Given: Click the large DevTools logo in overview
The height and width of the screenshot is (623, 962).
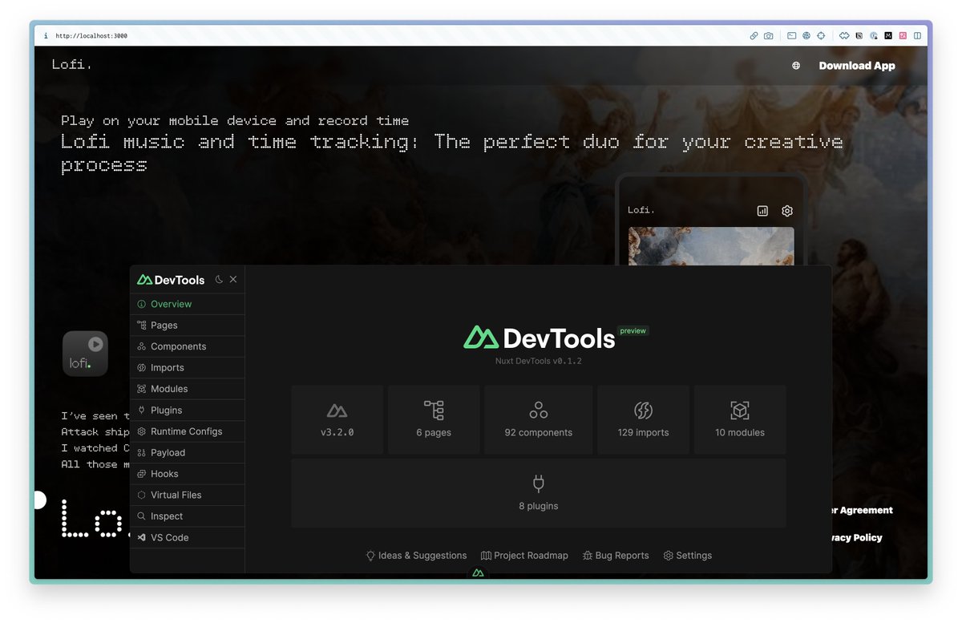Looking at the screenshot, I should click(x=540, y=338).
